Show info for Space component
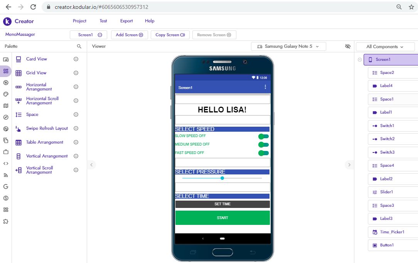This screenshot has height=263, width=418. (76, 114)
